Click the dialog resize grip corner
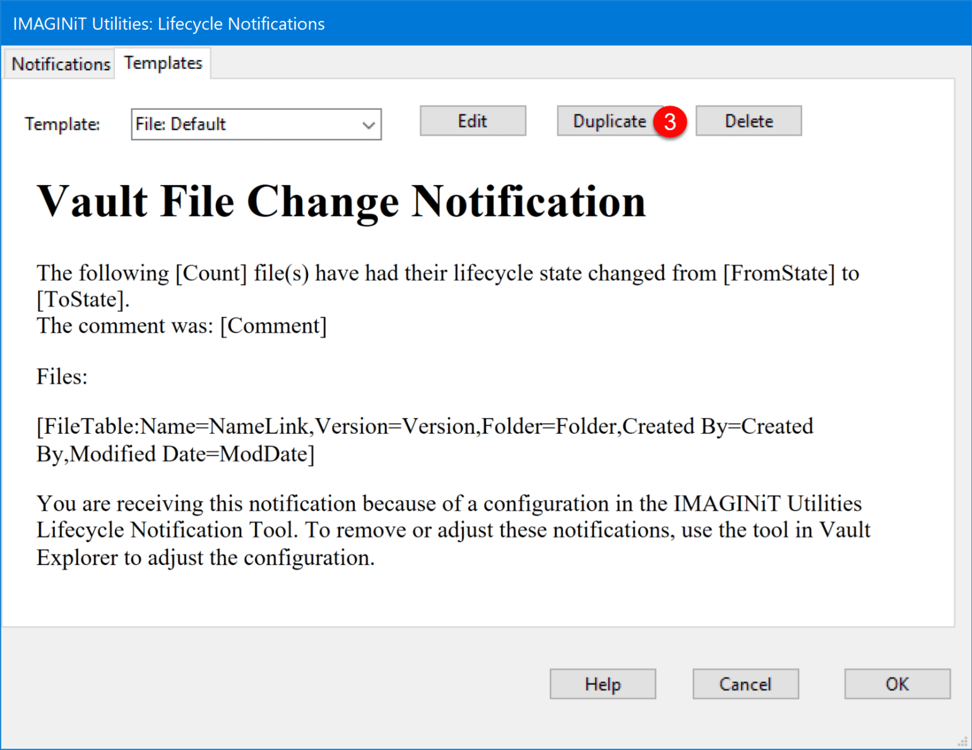The height and width of the screenshot is (750, 972). point(963,741)
